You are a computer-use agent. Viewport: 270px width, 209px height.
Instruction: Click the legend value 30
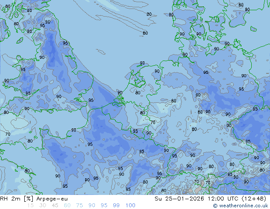pos(43,206)
